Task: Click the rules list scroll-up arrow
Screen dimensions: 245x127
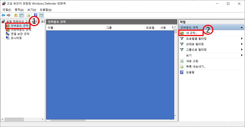Action: coord(175,27)
